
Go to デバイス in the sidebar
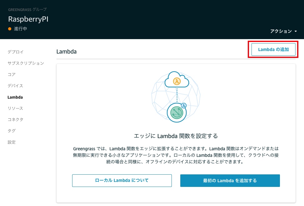click(15, 86)
